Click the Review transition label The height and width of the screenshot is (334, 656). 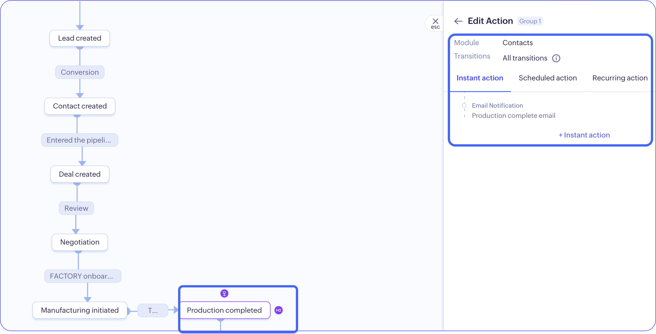click(76, 208)
